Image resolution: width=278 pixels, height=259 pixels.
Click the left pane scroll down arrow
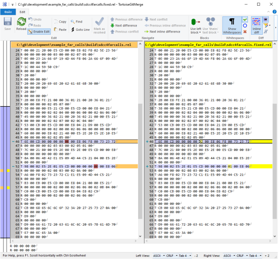tap(140, 236)
